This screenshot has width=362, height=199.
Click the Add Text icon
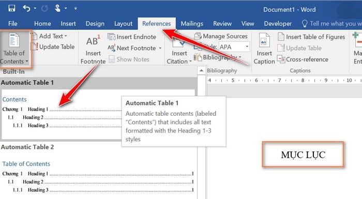[x=35, y=36]
